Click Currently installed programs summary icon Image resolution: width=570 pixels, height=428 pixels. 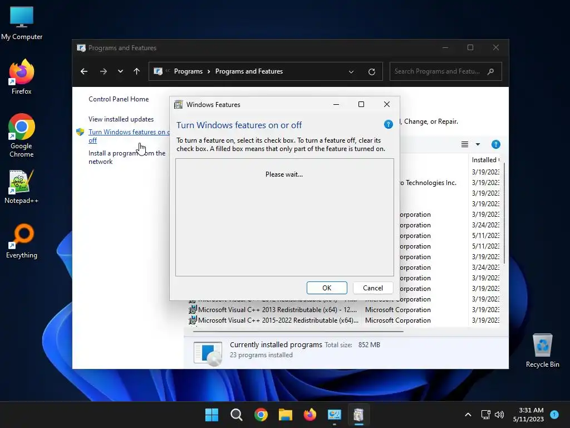(x=208, y=353)
